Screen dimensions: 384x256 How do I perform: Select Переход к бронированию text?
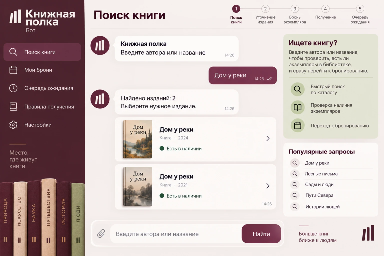(340, 126)
